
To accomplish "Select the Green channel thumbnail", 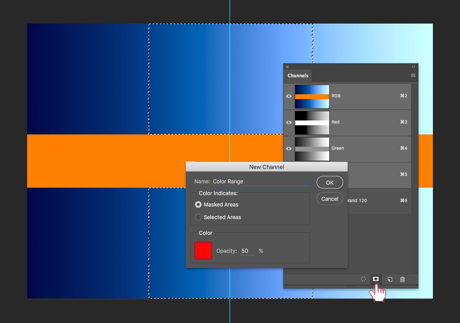I will pos(312,149).
